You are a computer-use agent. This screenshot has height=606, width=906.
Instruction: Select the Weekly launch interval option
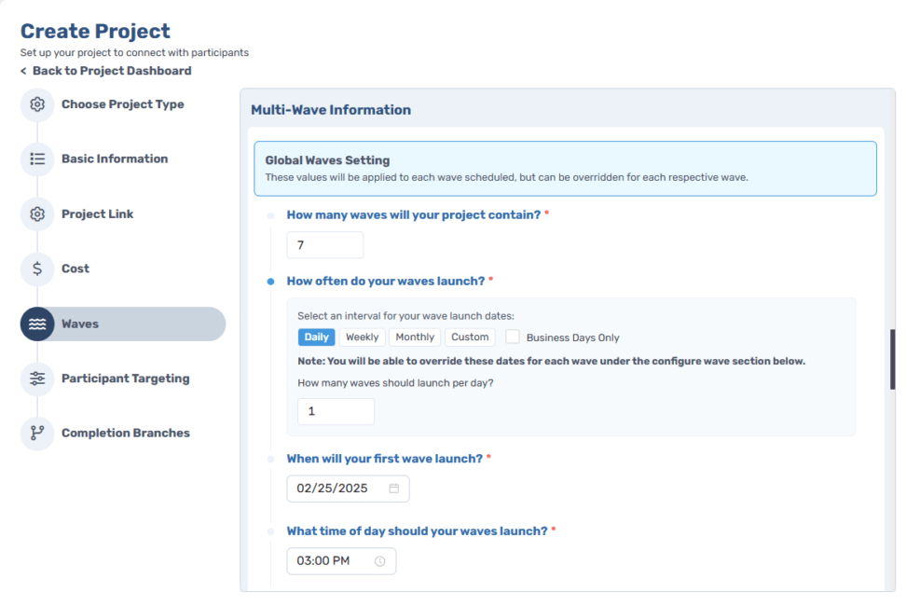[362, 337]
